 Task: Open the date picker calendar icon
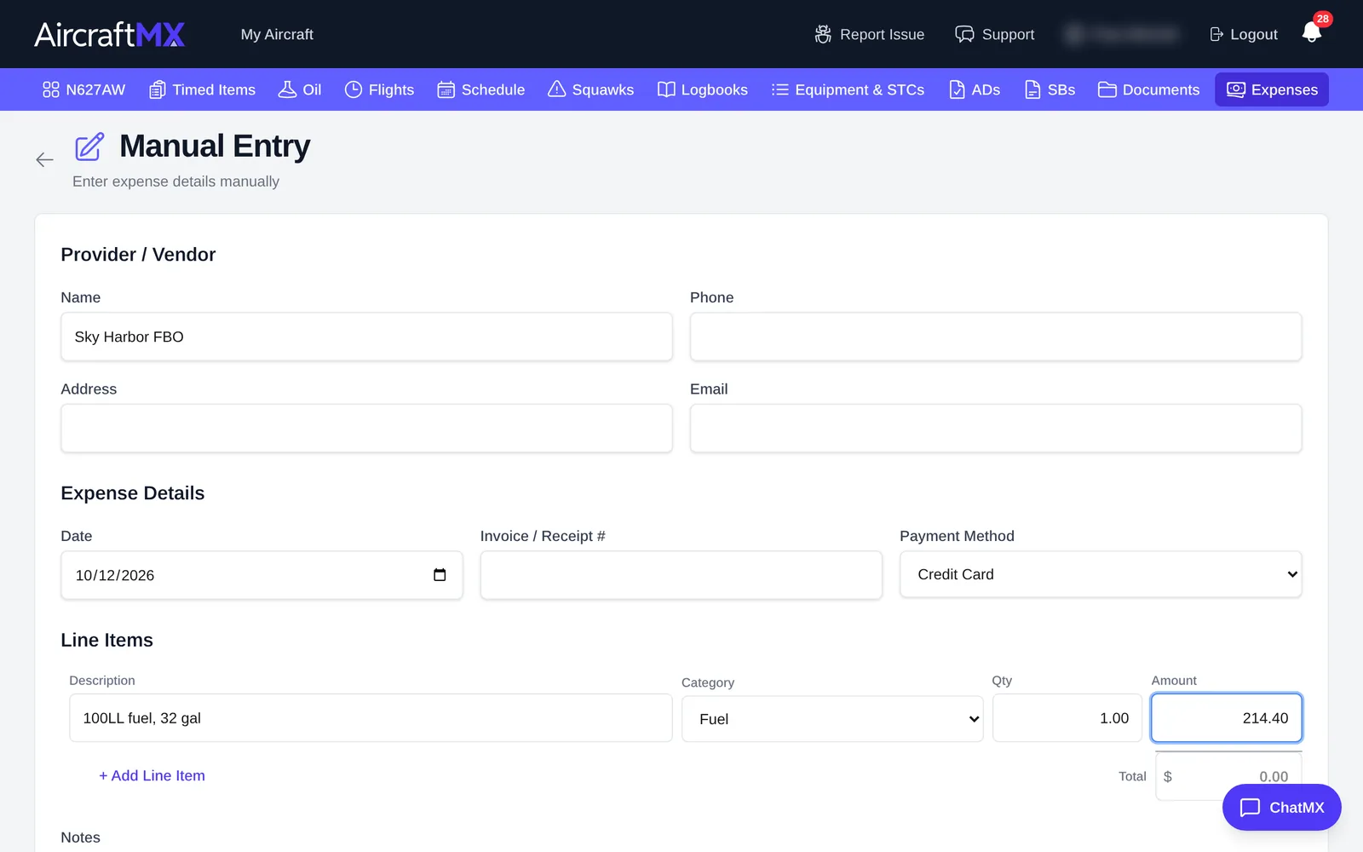(440, 575)
